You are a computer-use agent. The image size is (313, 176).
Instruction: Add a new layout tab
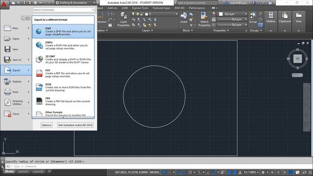(49, 171)
